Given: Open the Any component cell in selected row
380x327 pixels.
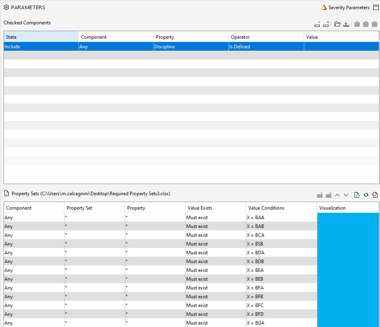Looking at the screenshot, I should pos(116,47).
